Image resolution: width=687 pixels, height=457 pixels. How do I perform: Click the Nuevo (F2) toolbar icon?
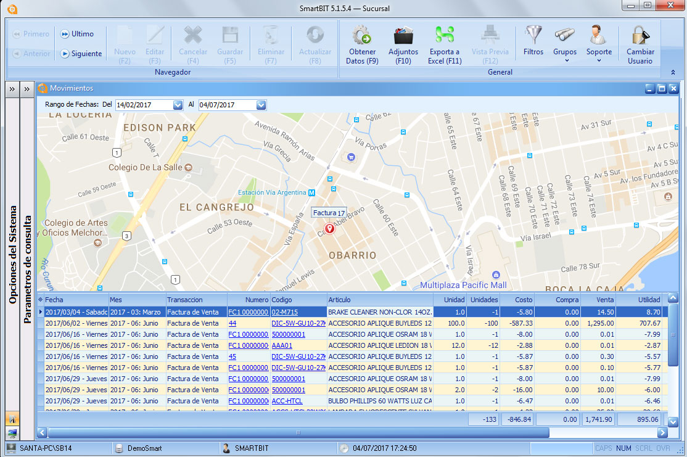click(125, 45)
